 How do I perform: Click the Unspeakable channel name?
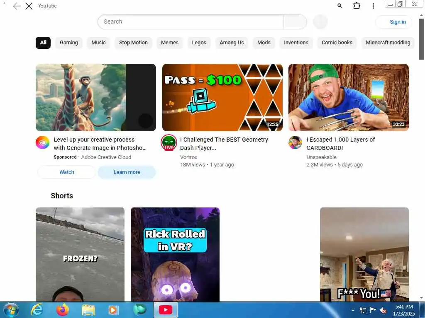pos(321,157)
